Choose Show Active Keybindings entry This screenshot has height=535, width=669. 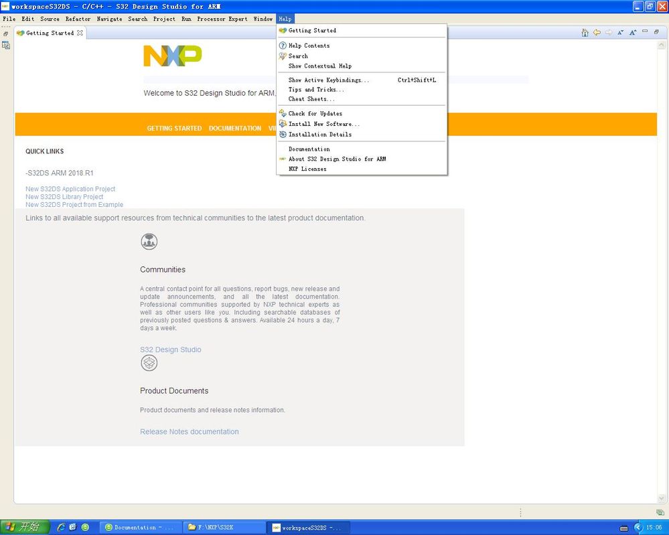[362, 80]
